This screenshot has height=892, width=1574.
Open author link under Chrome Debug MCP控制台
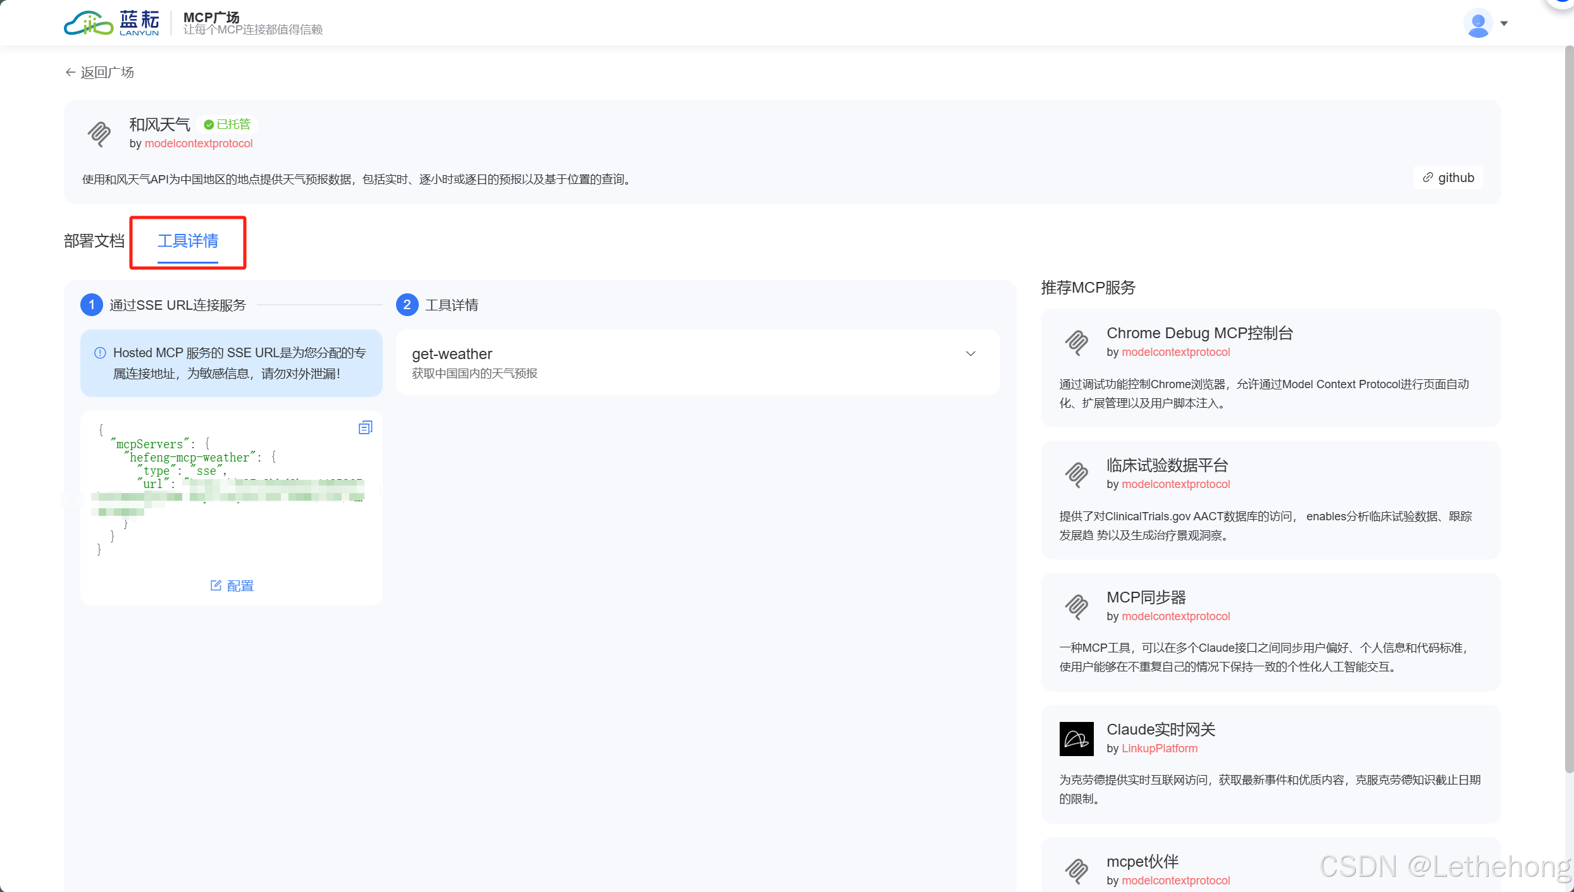point(1175,352)
